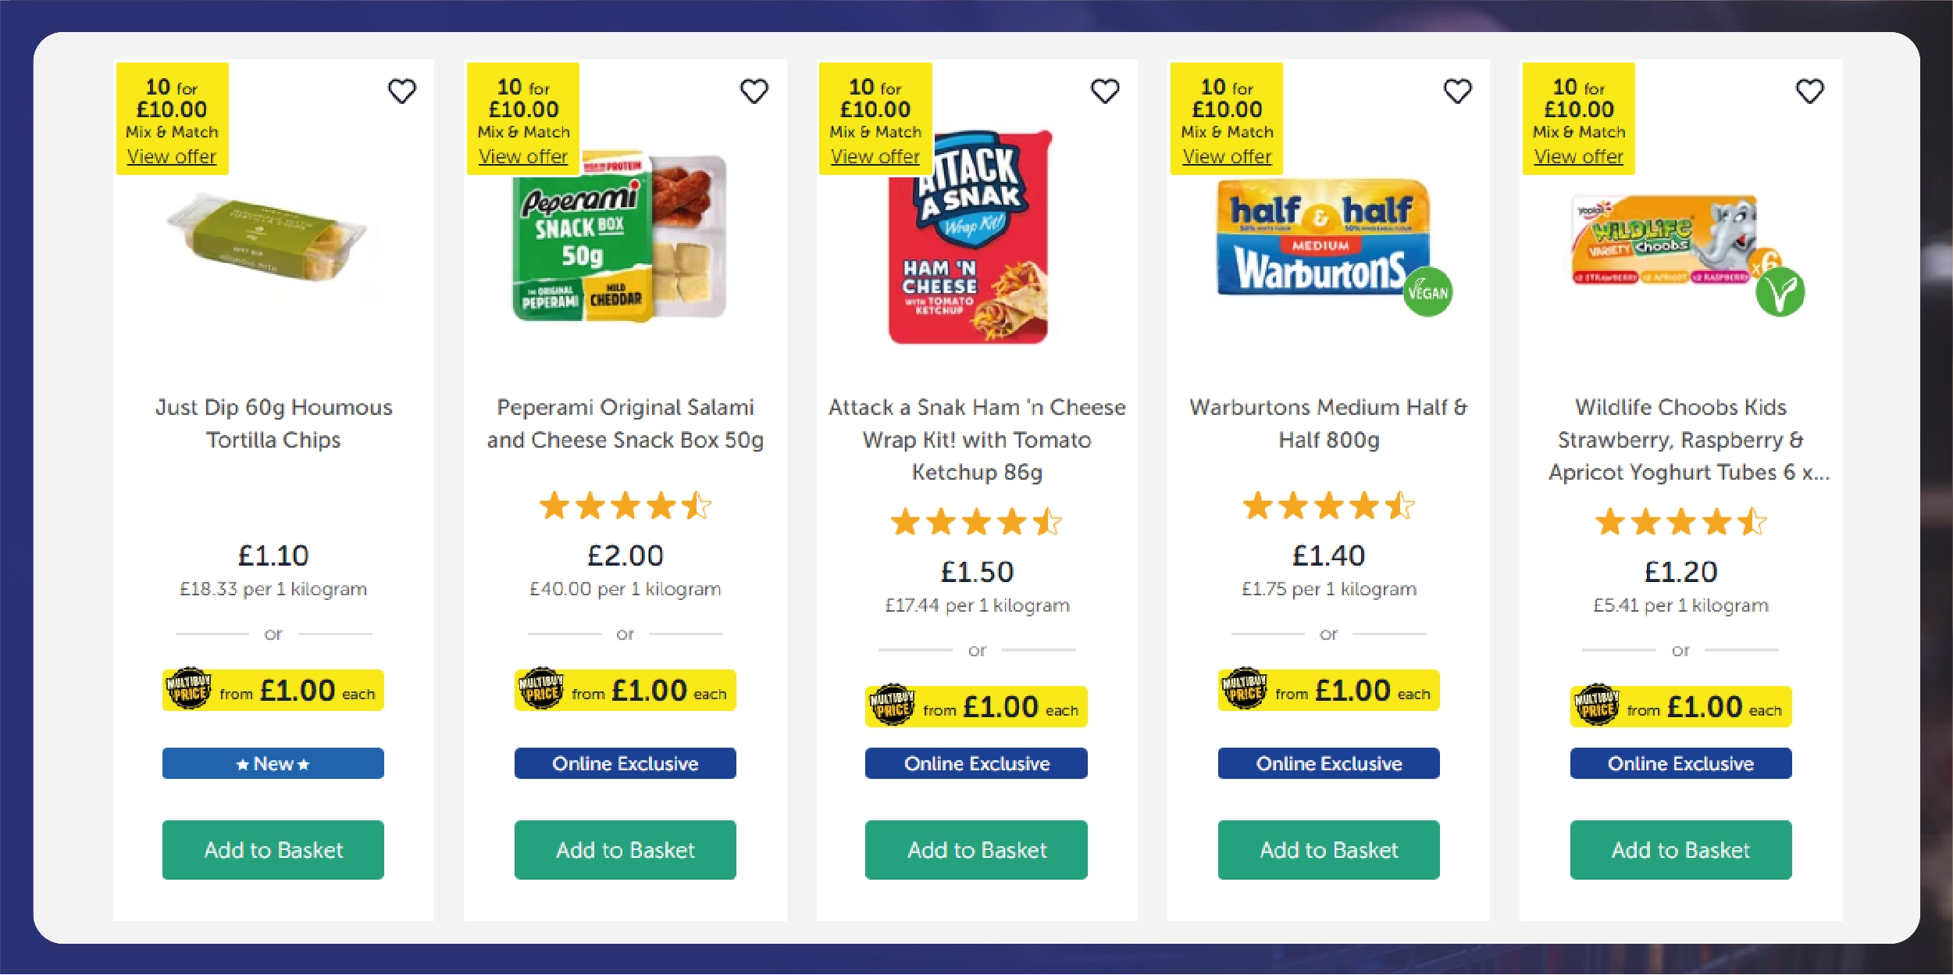The image size is (1953, 975).
Task: Click the heart icon on Attack a Snak
Action: pos(1103,91)
